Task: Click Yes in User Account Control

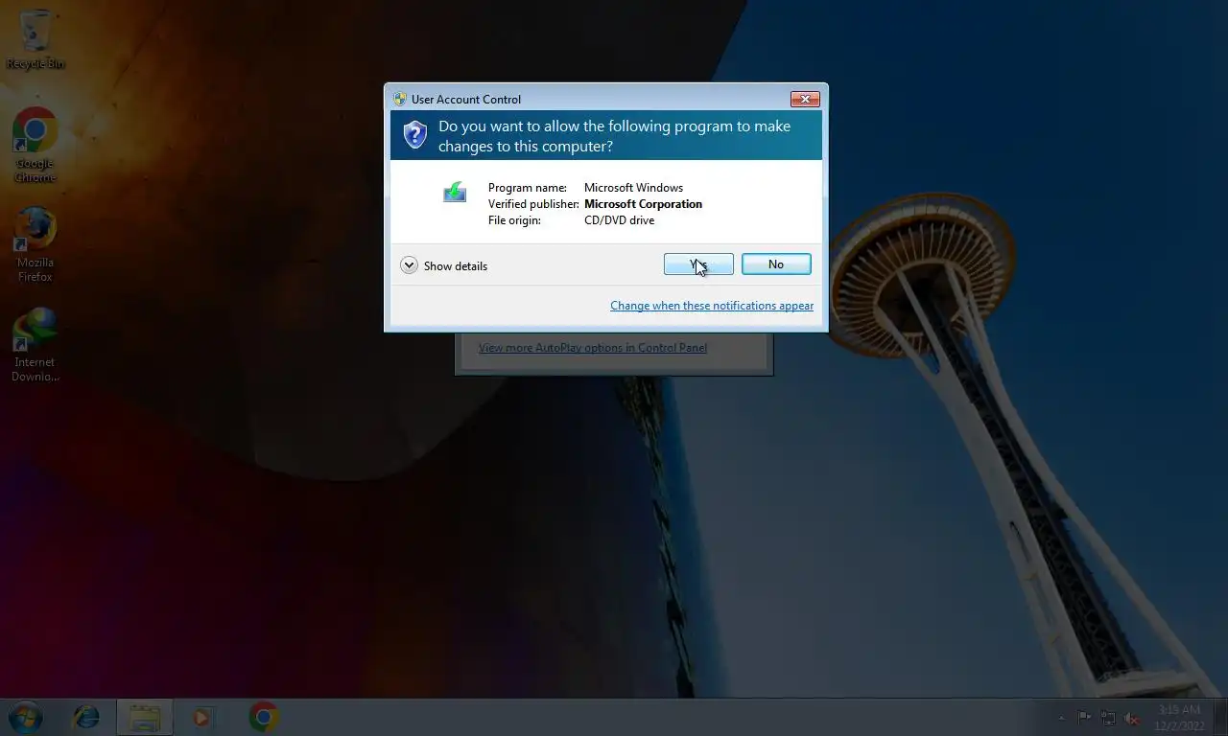Action: click(698, 264)
